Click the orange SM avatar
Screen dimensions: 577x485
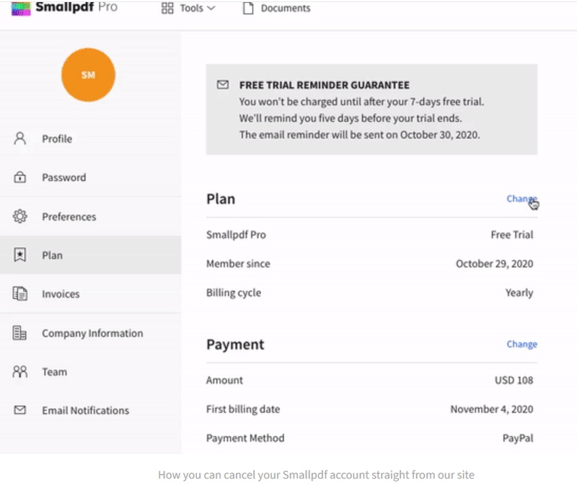pos(88,75)
